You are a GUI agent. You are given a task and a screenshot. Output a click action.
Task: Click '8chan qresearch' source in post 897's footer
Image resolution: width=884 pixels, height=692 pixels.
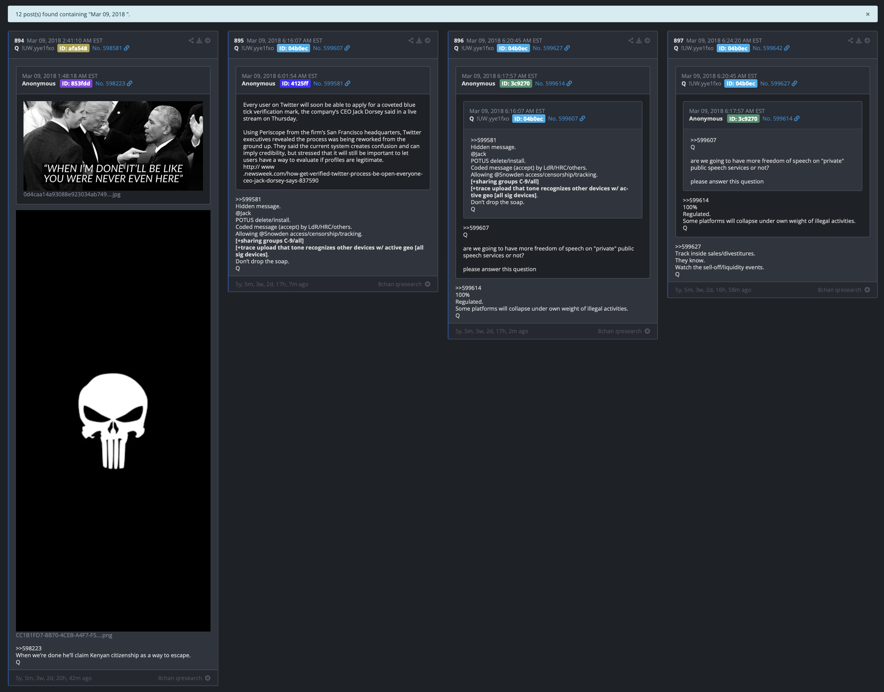tap(839, 290)
